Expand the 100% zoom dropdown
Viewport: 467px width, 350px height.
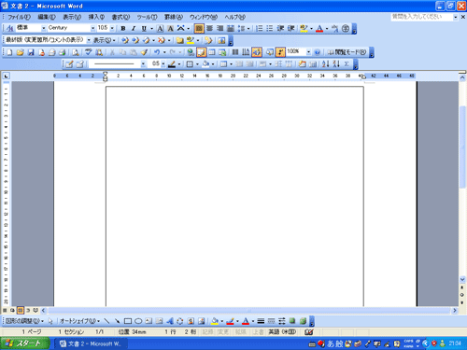[x=308, y=52]
